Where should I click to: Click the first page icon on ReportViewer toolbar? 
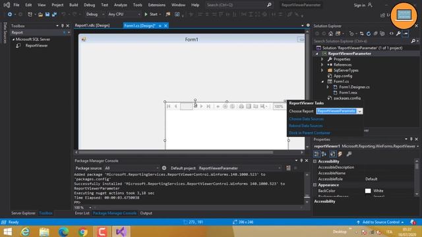point(169,107)
